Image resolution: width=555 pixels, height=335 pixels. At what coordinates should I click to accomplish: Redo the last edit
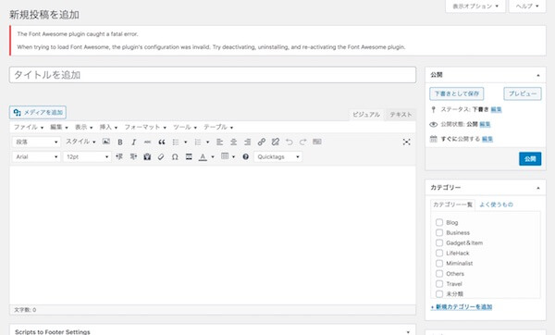pos(303,142)
